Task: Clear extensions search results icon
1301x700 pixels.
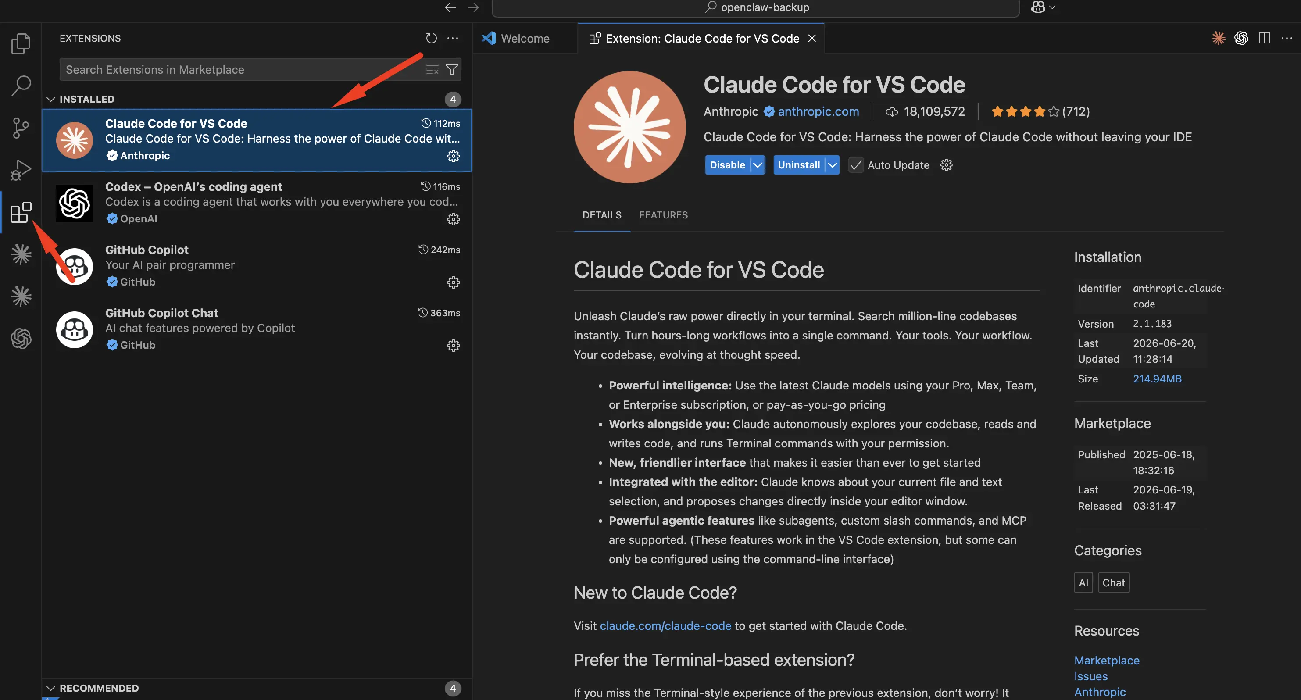Action: [x=432, y=70]
